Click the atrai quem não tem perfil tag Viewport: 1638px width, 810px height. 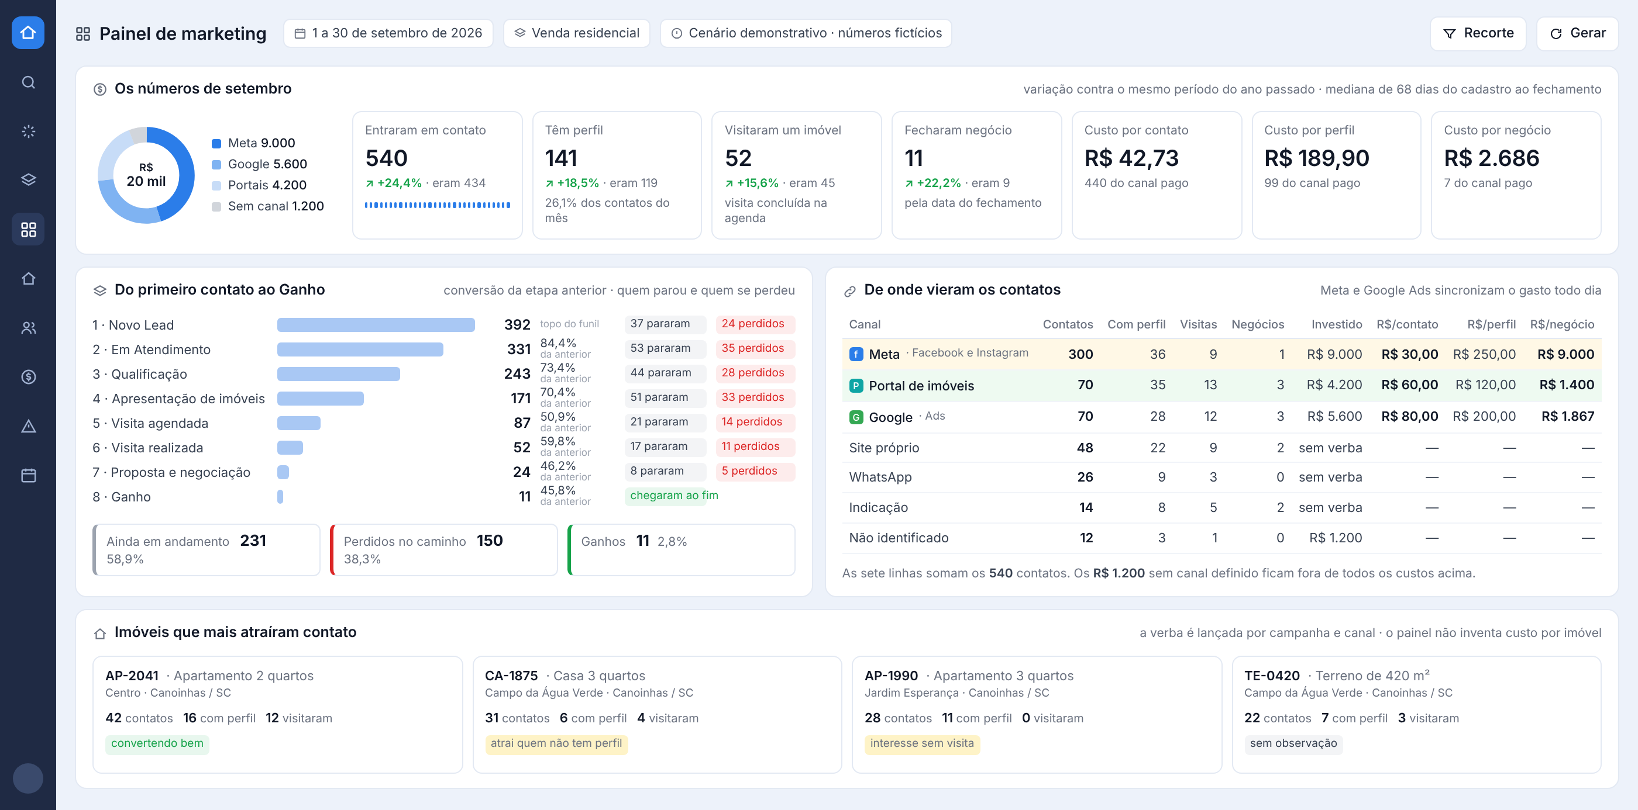556,744
